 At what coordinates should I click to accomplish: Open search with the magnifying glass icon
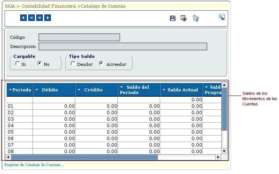click(221, 17)
